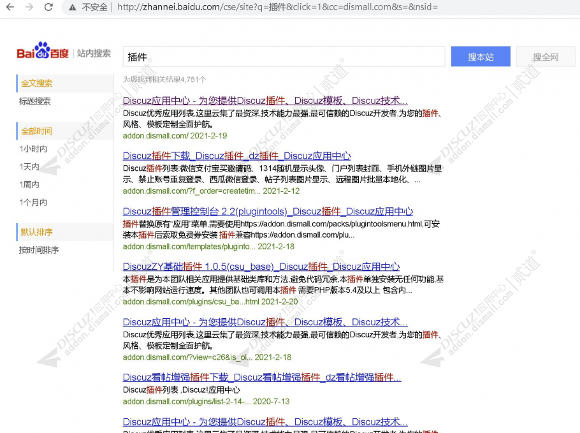Click snippet starting 插件替换原有"应用"菜单
This screenshot has height=433, width=580.
tap(282, 230)
